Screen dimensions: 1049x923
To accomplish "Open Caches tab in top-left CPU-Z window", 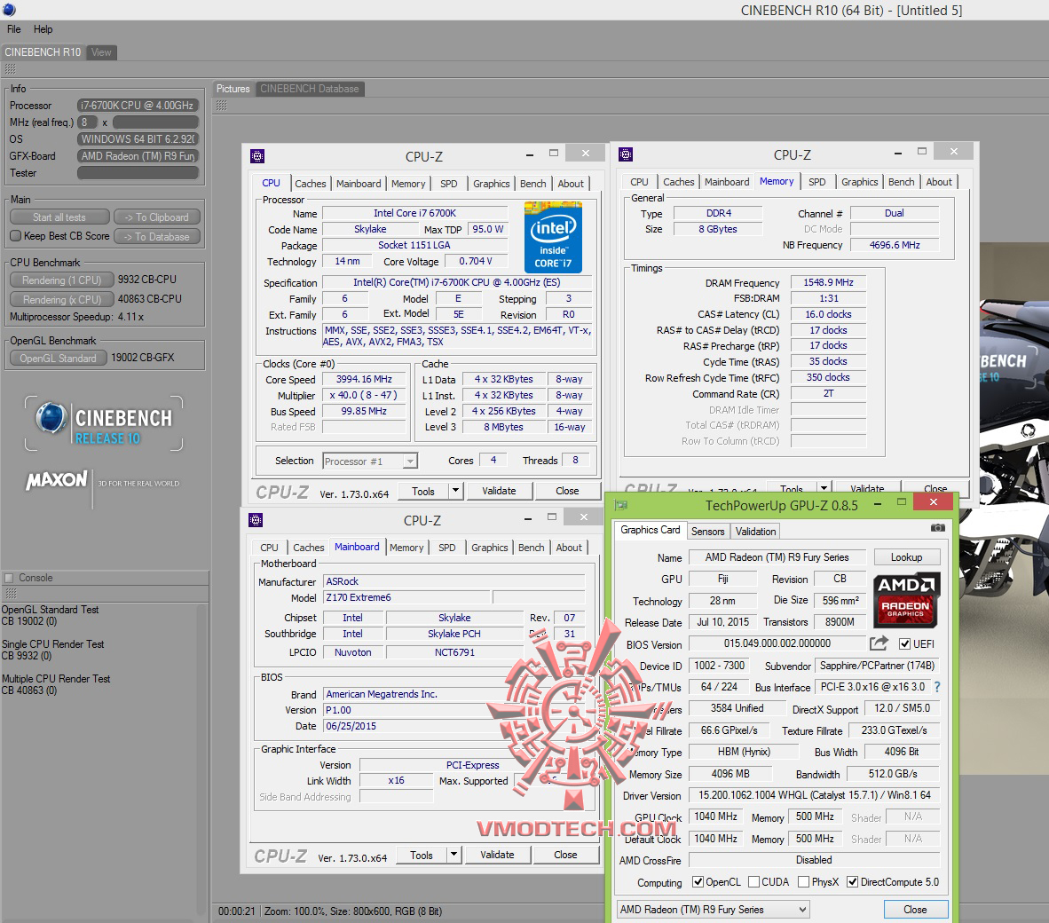I will (x=311, y=183).
